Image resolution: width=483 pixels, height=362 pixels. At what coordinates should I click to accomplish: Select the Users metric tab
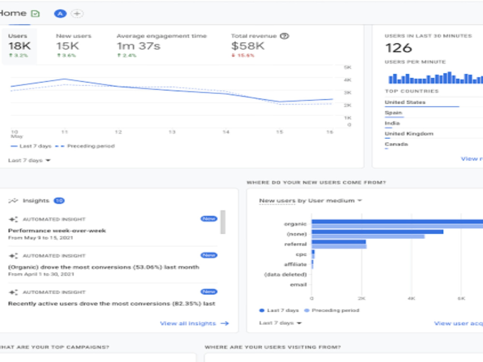click(19, 46)
